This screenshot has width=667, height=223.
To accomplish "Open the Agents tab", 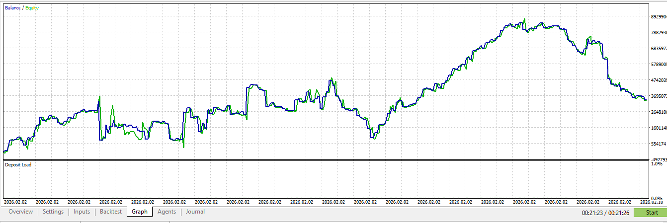I will click(x=167, y=212).
